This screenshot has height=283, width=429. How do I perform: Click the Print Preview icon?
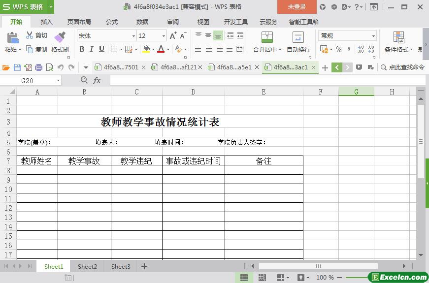coord(50,67)
